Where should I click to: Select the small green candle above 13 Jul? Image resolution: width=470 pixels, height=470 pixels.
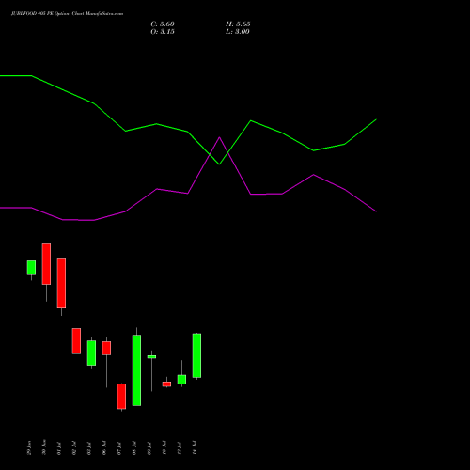[x=181, y=380]
